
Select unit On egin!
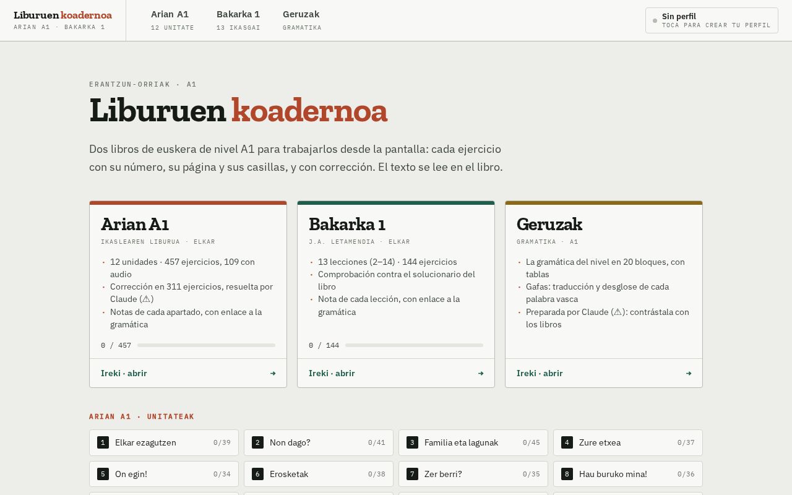[x=164, y=474]
